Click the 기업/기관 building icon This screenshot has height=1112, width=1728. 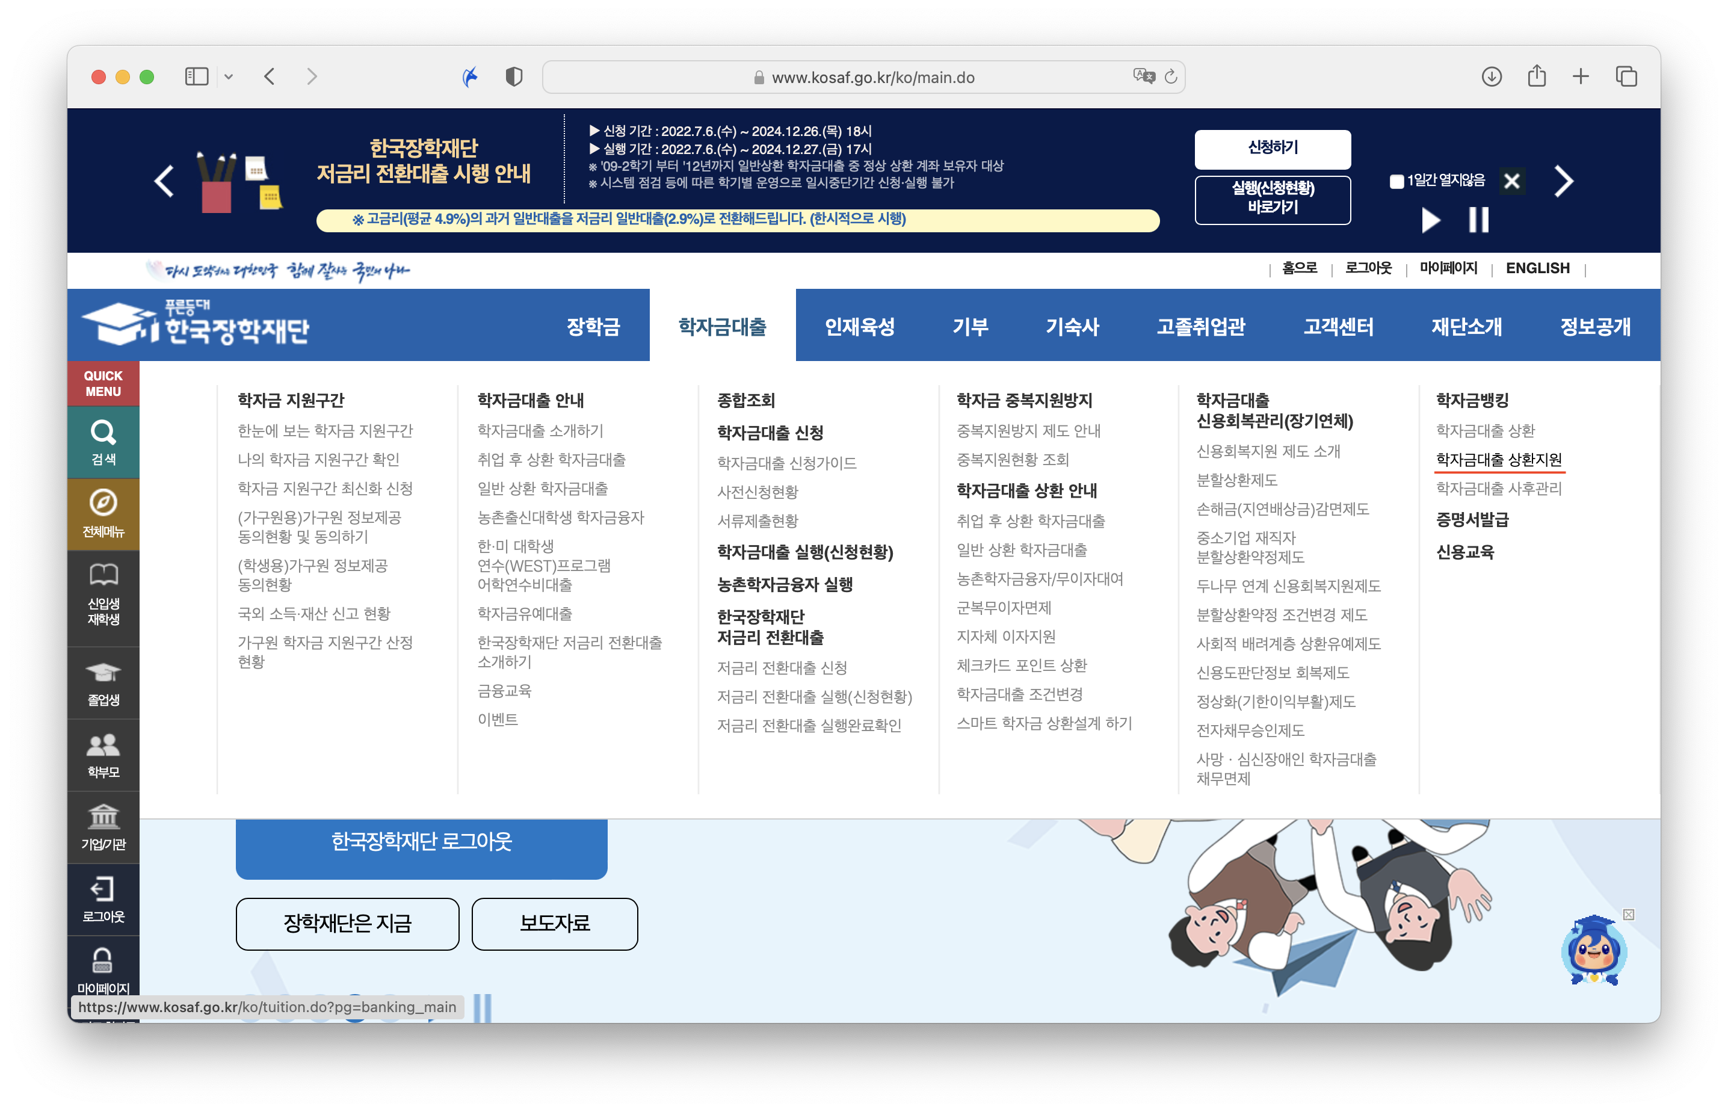103,817
